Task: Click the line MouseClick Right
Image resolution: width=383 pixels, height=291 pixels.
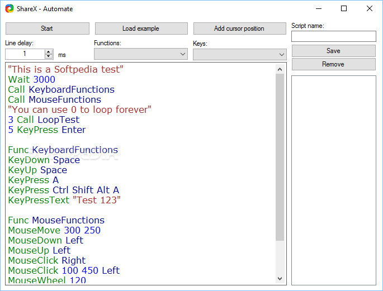Action: 47,260
